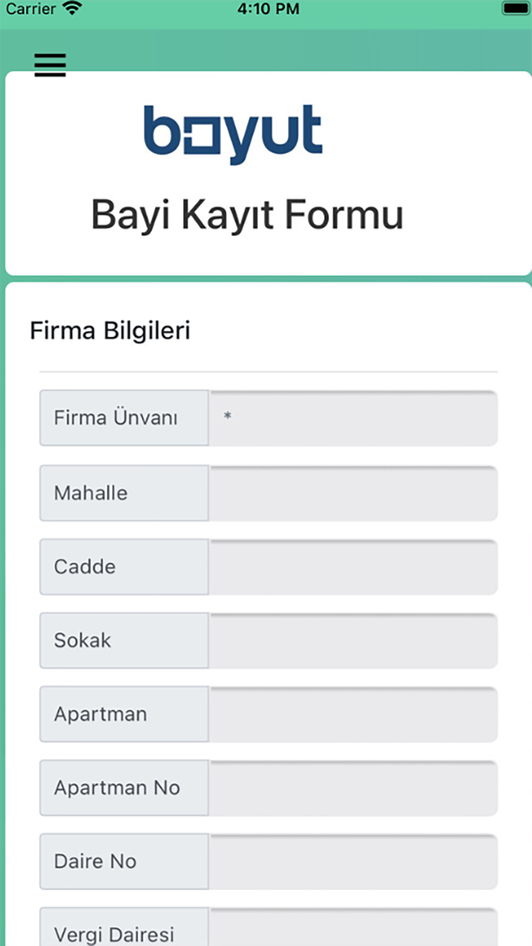Tap the battery indicator
The image size is (532, 946).
point(515,8)
